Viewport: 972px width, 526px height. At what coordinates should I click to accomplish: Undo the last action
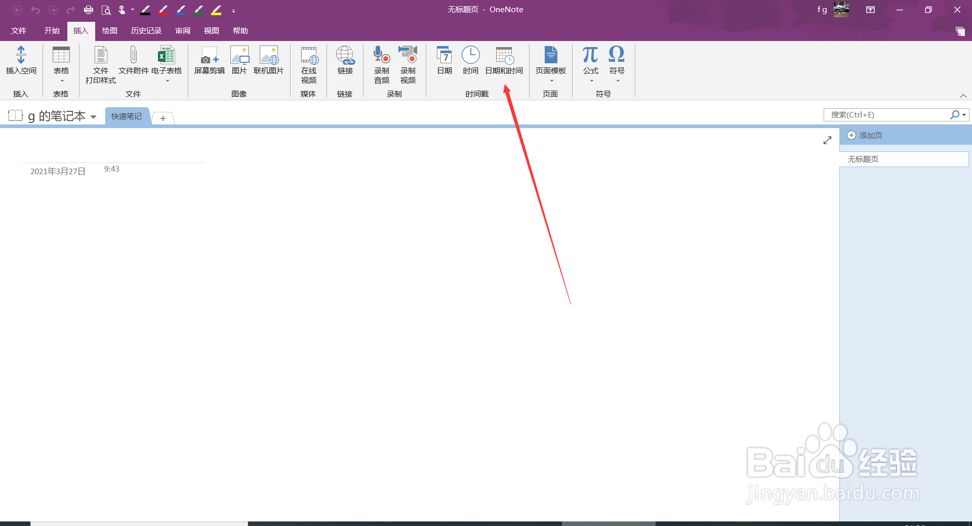(x=35, y=10)
